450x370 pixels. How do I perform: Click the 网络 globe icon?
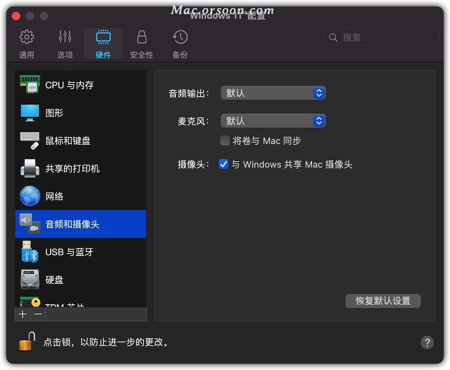click(30, 196)
